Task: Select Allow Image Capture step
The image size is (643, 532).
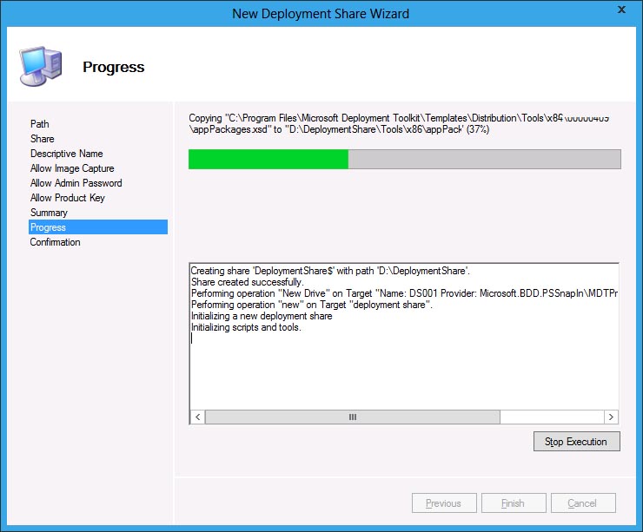Action: coord(72,168)
